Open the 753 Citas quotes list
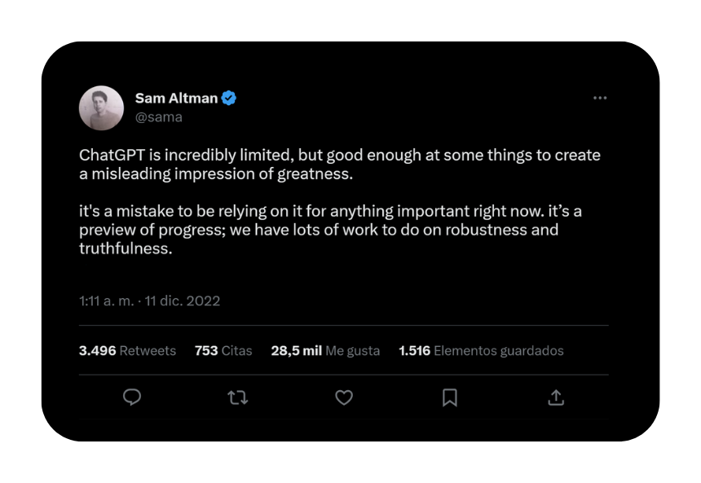The image size is (701, 483). point(223,351)
